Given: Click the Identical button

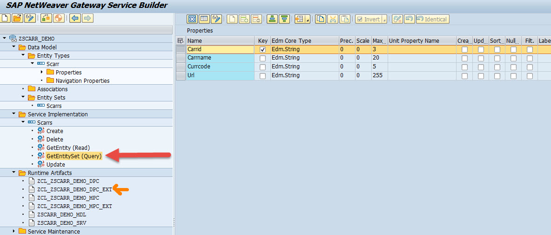Looking at the screenshot, I should (433, 20).
